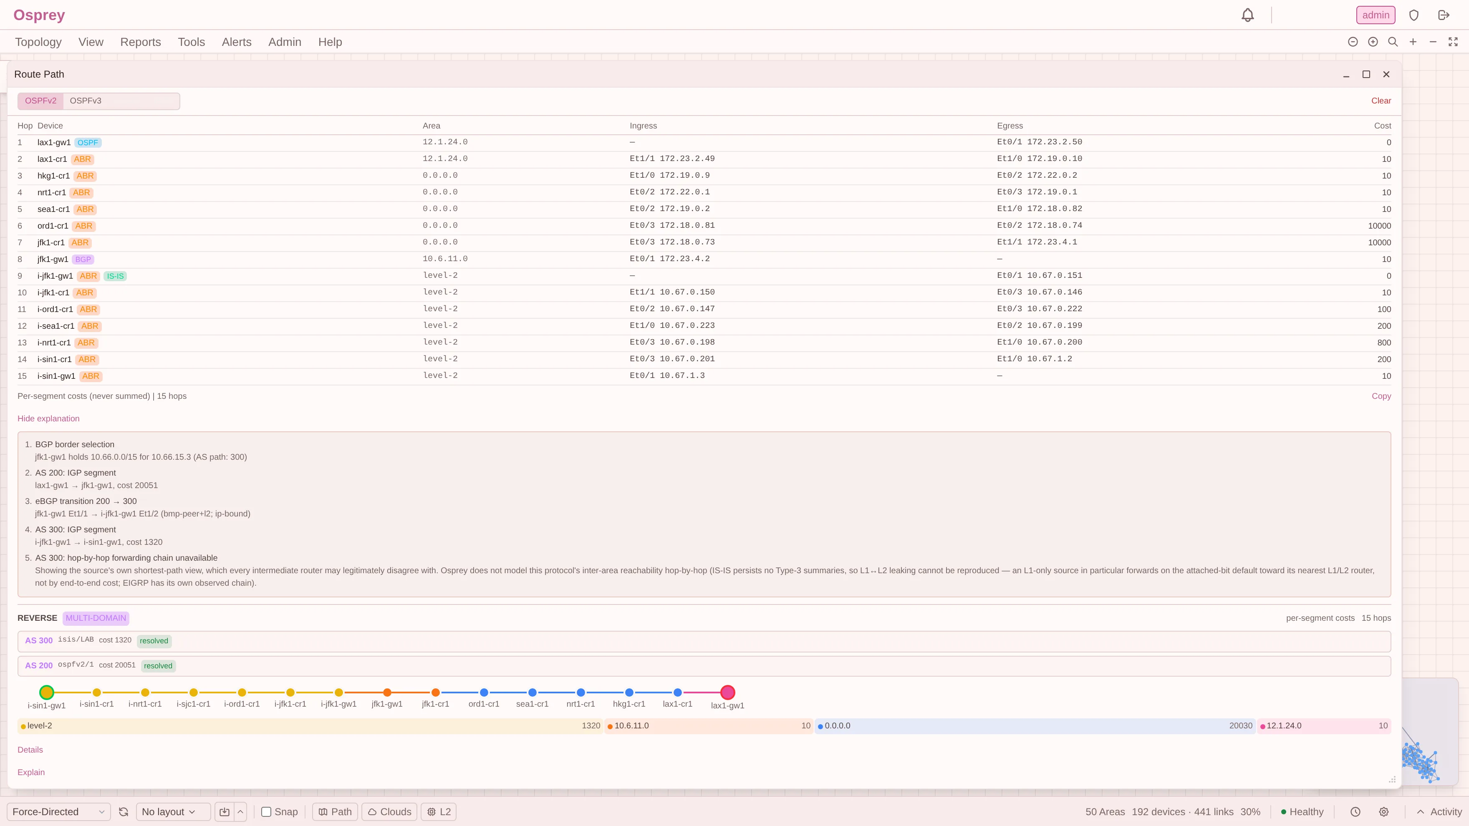Collapse with Hide explanation
Screen dimensions: 1469x826
point(48,418)
